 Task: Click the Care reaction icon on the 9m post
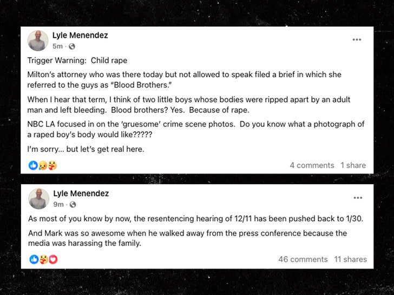tap(43, 259)
